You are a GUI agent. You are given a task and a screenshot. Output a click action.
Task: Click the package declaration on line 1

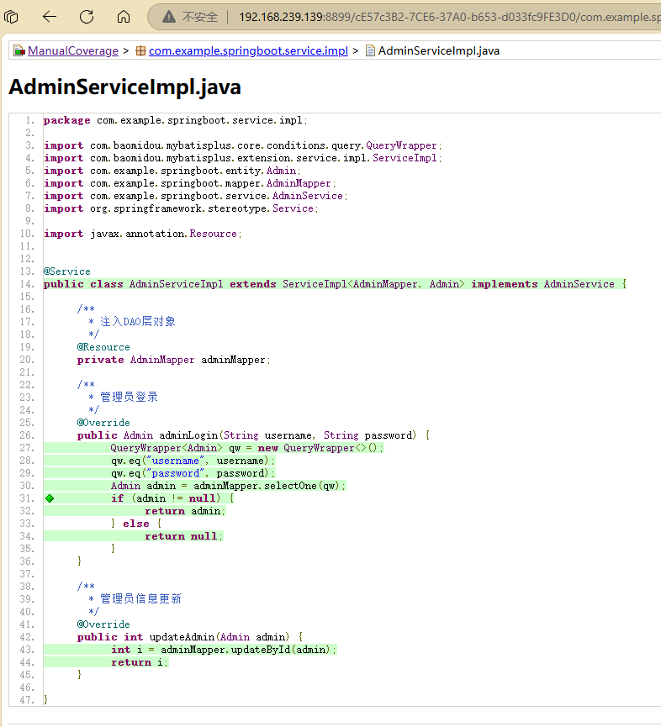(175, 120)
